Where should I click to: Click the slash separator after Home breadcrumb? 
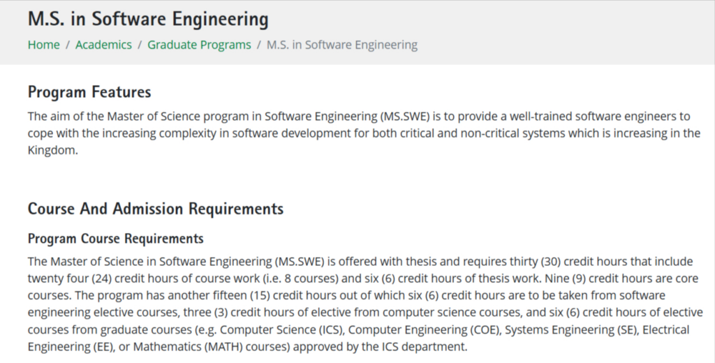pyautogui.click(x=68, y=45)
